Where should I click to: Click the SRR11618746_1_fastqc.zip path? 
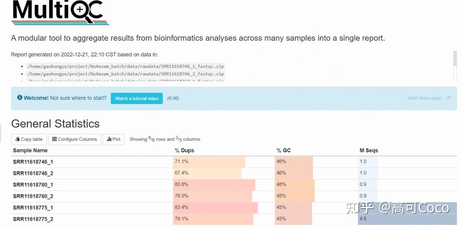tap(126, 66)
